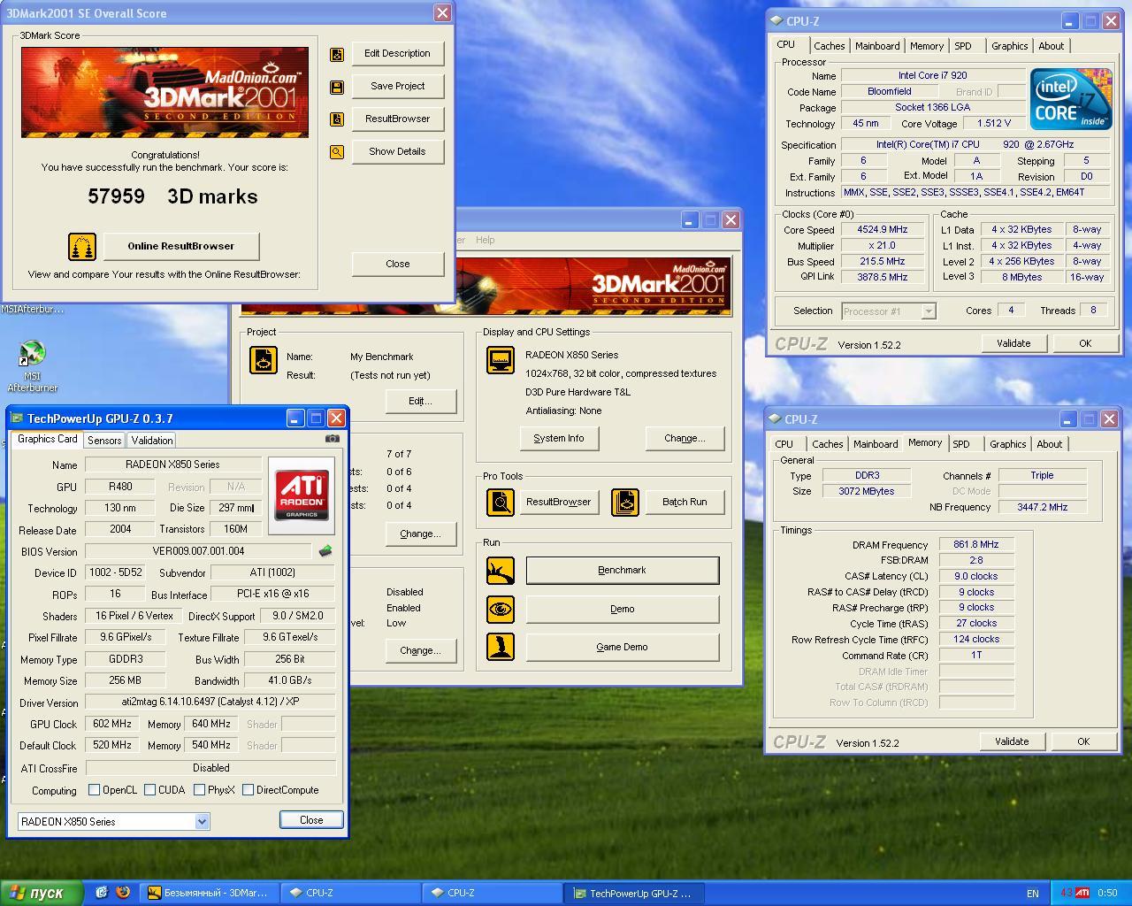Open MSI Afterburner desktop shortcut
Screen dimensions: 1132x906
(x=33, y=365)
